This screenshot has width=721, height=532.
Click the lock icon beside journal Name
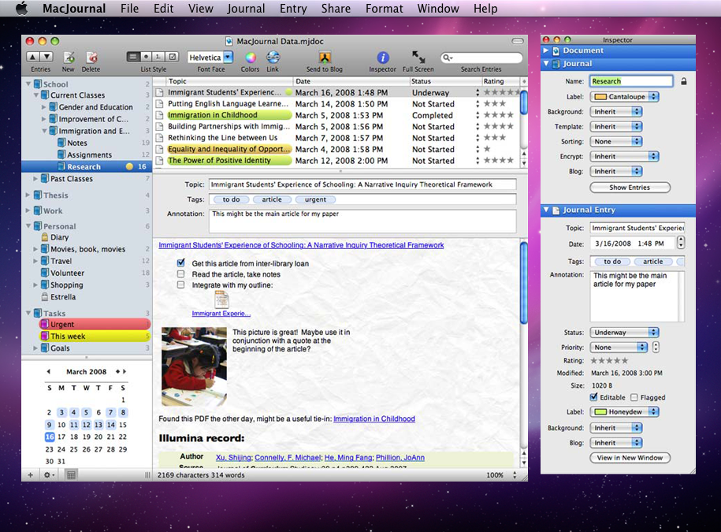[684, 81]
